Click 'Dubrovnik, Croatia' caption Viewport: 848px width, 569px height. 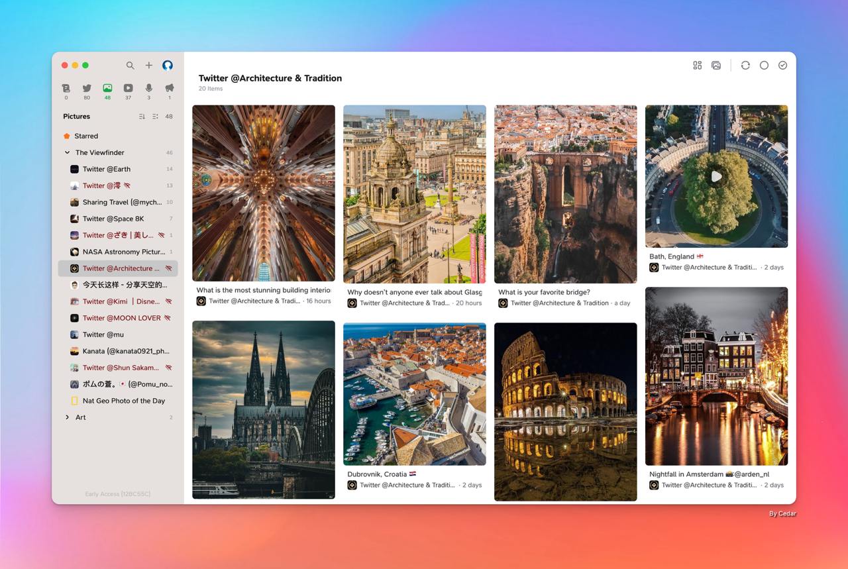pos(382,474)
